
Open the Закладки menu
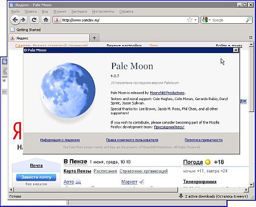tap(79, 11)
